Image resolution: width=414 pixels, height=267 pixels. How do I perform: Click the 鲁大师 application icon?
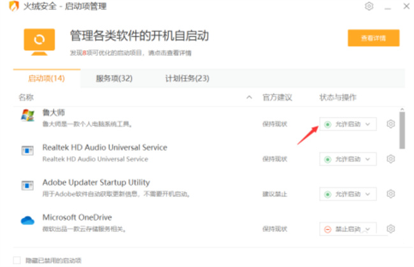click(28, 116)
